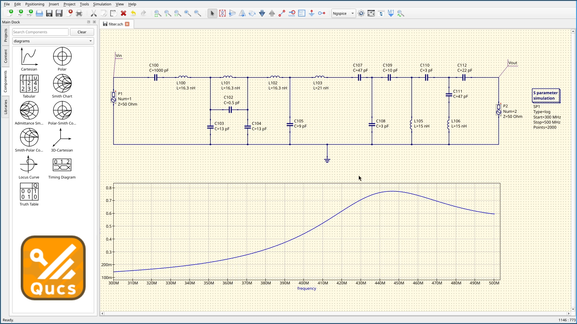Click the Search Components input field
The image size is (577, 324).
[x=40, y=32]
